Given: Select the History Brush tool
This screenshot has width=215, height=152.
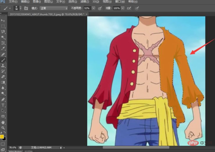Looking at the screenshot, I should point(3,71).
